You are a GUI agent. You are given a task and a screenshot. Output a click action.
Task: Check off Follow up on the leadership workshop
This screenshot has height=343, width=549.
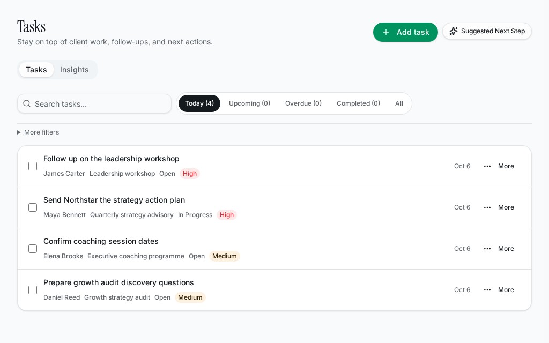(x=33, y=166)
